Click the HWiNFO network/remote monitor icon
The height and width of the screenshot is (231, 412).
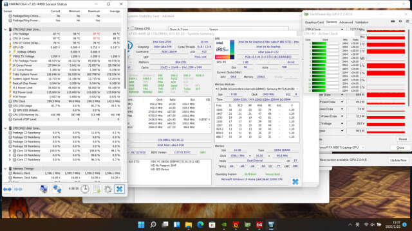click(57, 189)
